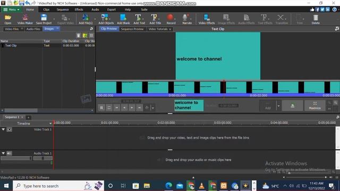Open a project with the Open icon

click(8, 19)
